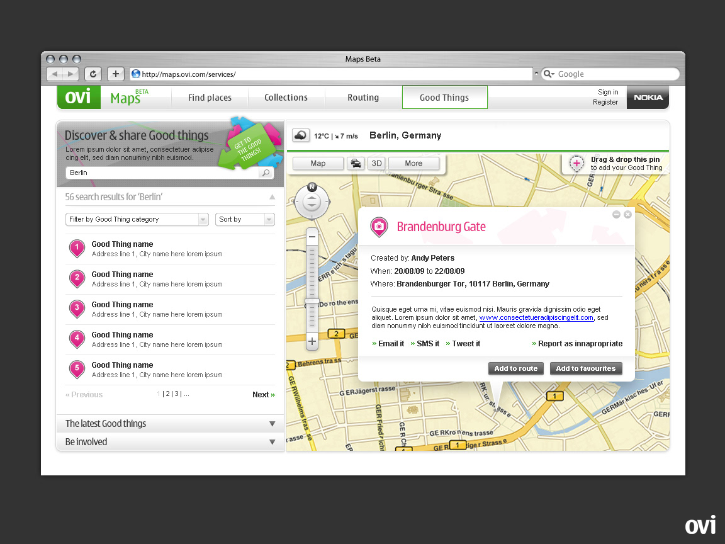Click the Brandenburg Gate camera pin icon
725x544 pixels.
pyautogui.click(x=379, y=227)
